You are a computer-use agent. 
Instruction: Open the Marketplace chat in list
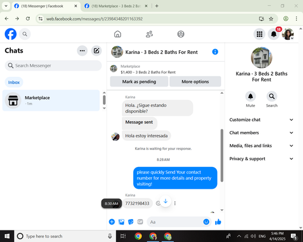coord(51,100)
